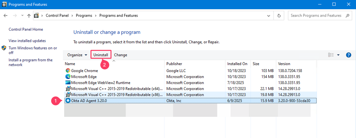Image resolution: width=356 pixels, height=138 pixels.
Task: Click Visual C++ (x86) installer icon
Action: (x=68, y=94)
